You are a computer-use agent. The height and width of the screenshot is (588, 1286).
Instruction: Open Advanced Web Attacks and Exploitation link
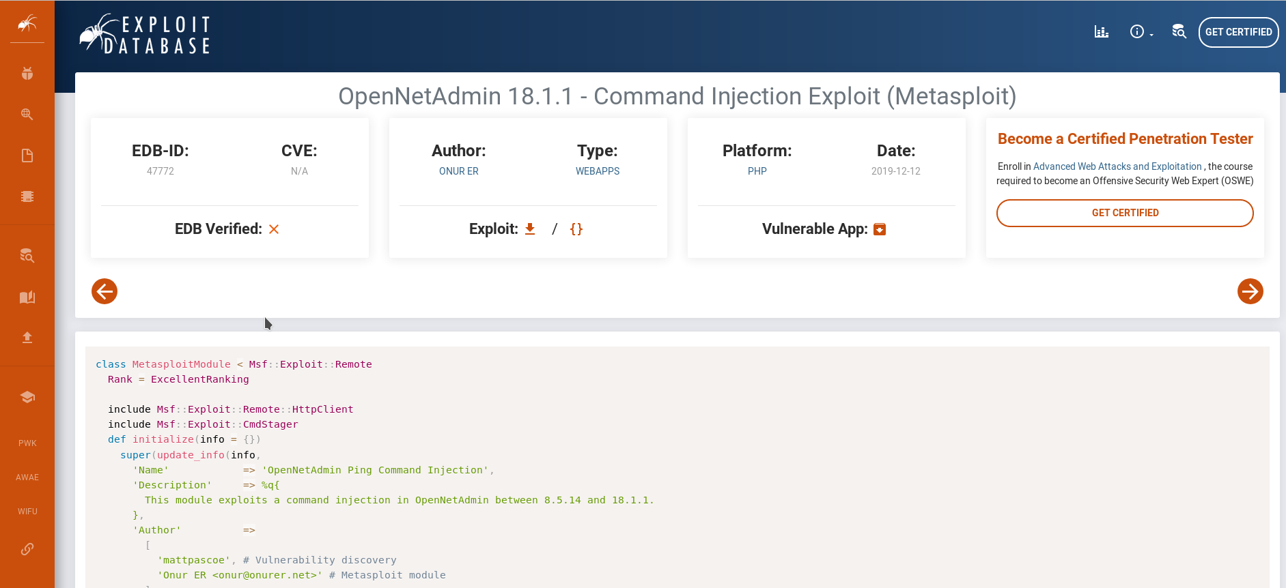click(1117, 166)
